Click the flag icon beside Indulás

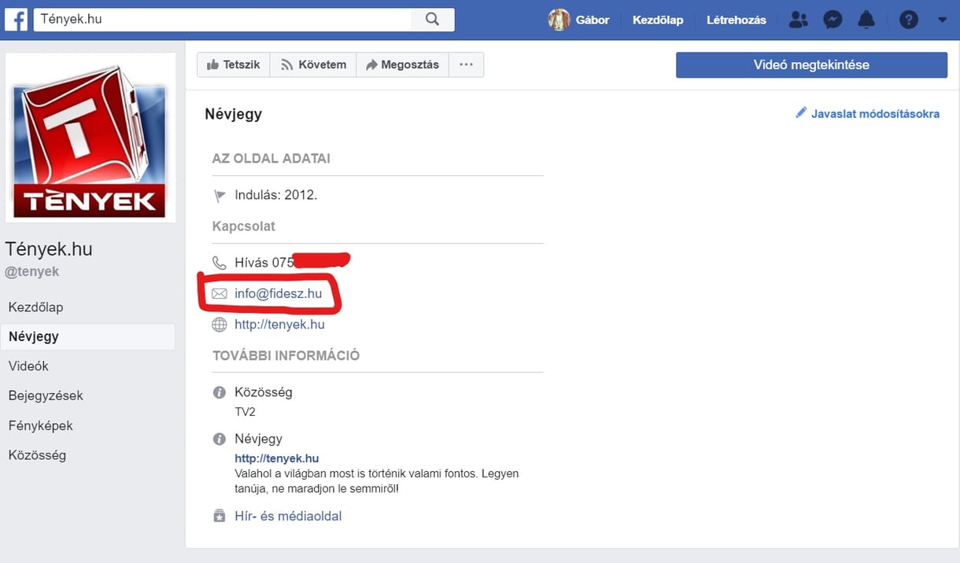[x=220, y=195]
